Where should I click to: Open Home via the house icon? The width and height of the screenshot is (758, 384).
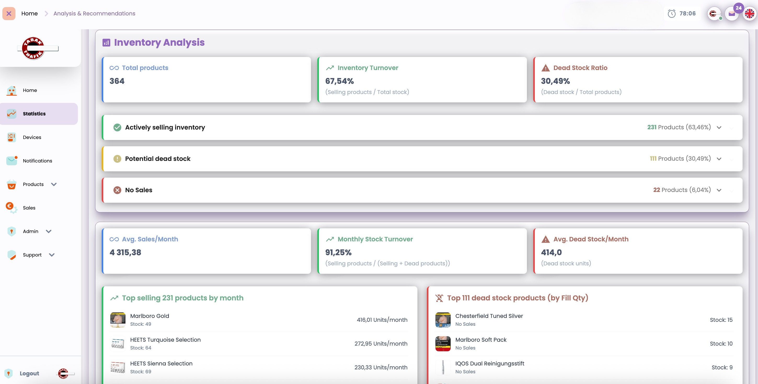click(x=11, y=90)
